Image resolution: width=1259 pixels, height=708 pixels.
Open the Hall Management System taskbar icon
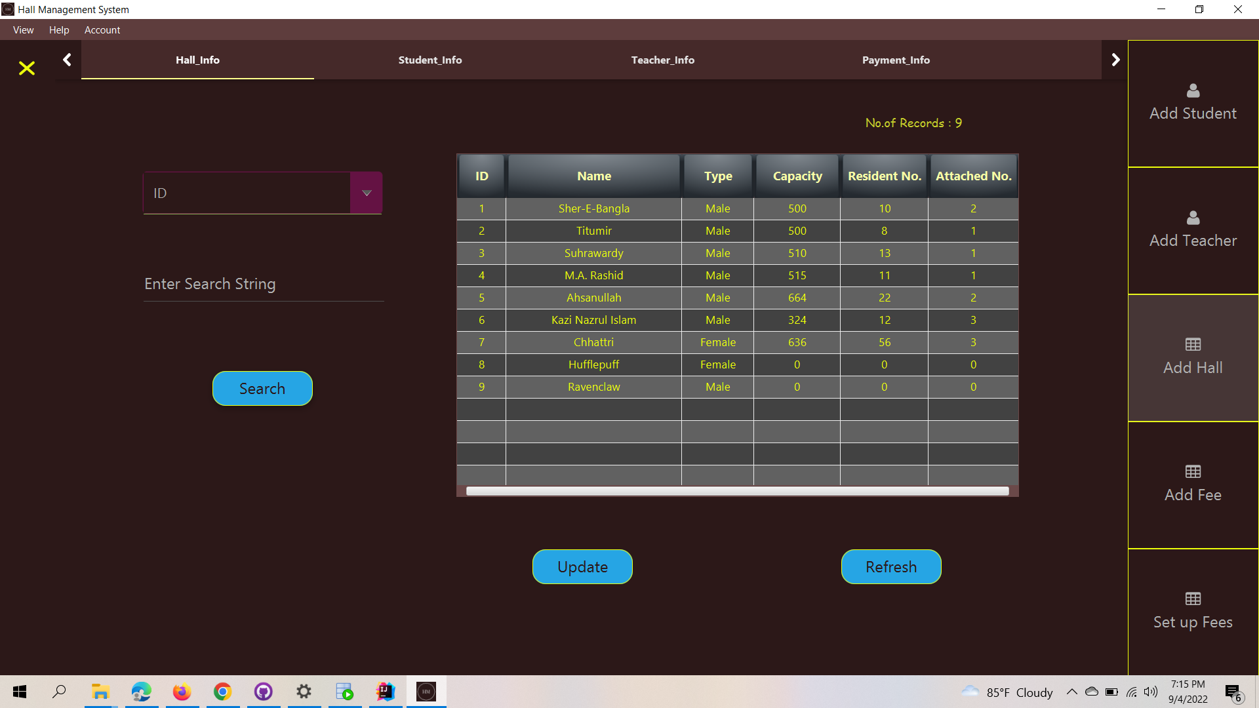tap(426, 692)
